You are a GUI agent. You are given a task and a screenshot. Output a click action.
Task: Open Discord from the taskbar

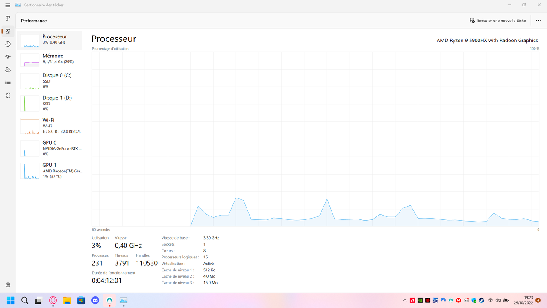pyautogui.click(x=95, y=300)
